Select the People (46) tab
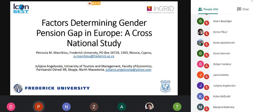Viewport: 253px width, 112px height. (208, 9)
